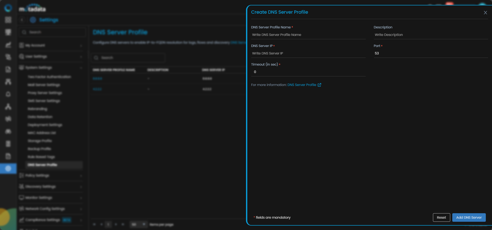The width and height of the screenshot is (492, 230).
Task: Open the DNS Server Profile help link
Action: tap(302, 85)
